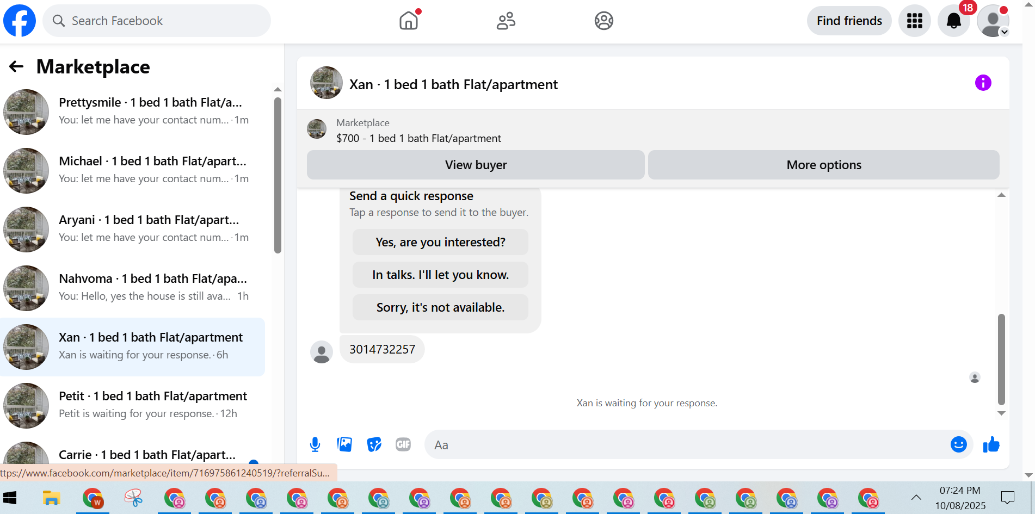Open the Notifications bell

(x=954, y=21)
